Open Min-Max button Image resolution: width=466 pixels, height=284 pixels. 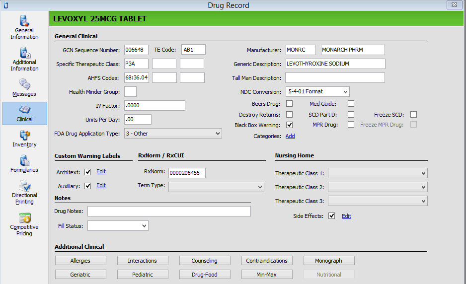[267, 275]
